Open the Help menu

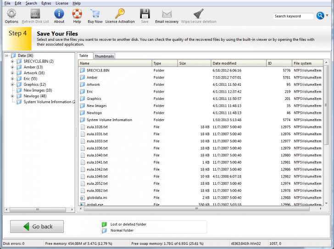[77, 3]
